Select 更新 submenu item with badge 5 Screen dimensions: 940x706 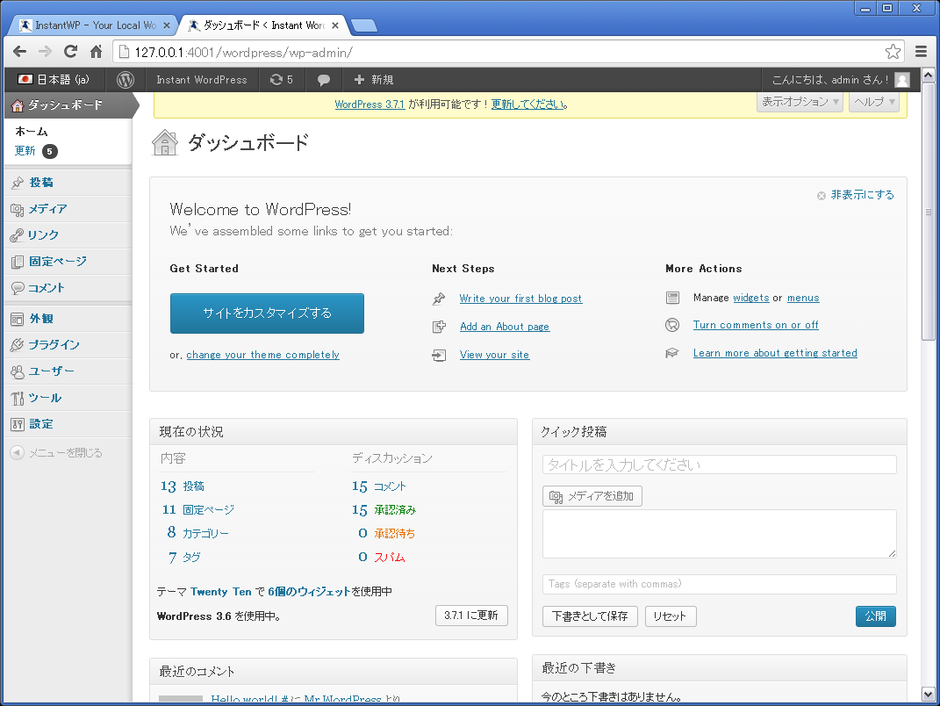pyautogui.click(x=36, y=151)
